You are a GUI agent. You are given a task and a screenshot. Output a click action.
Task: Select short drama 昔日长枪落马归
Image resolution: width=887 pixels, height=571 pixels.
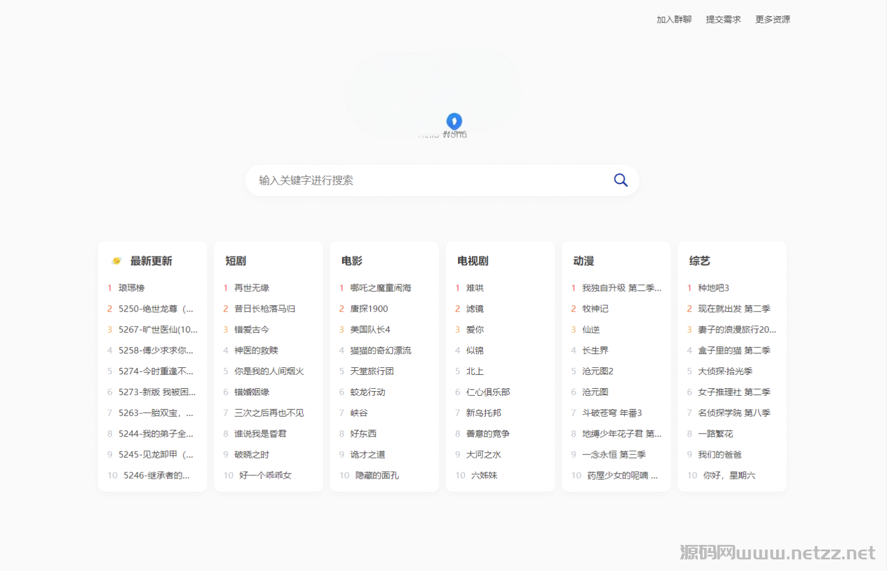(265, 309)
